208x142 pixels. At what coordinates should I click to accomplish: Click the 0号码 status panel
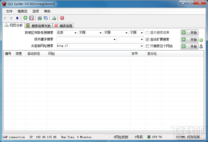coord(138,137)
